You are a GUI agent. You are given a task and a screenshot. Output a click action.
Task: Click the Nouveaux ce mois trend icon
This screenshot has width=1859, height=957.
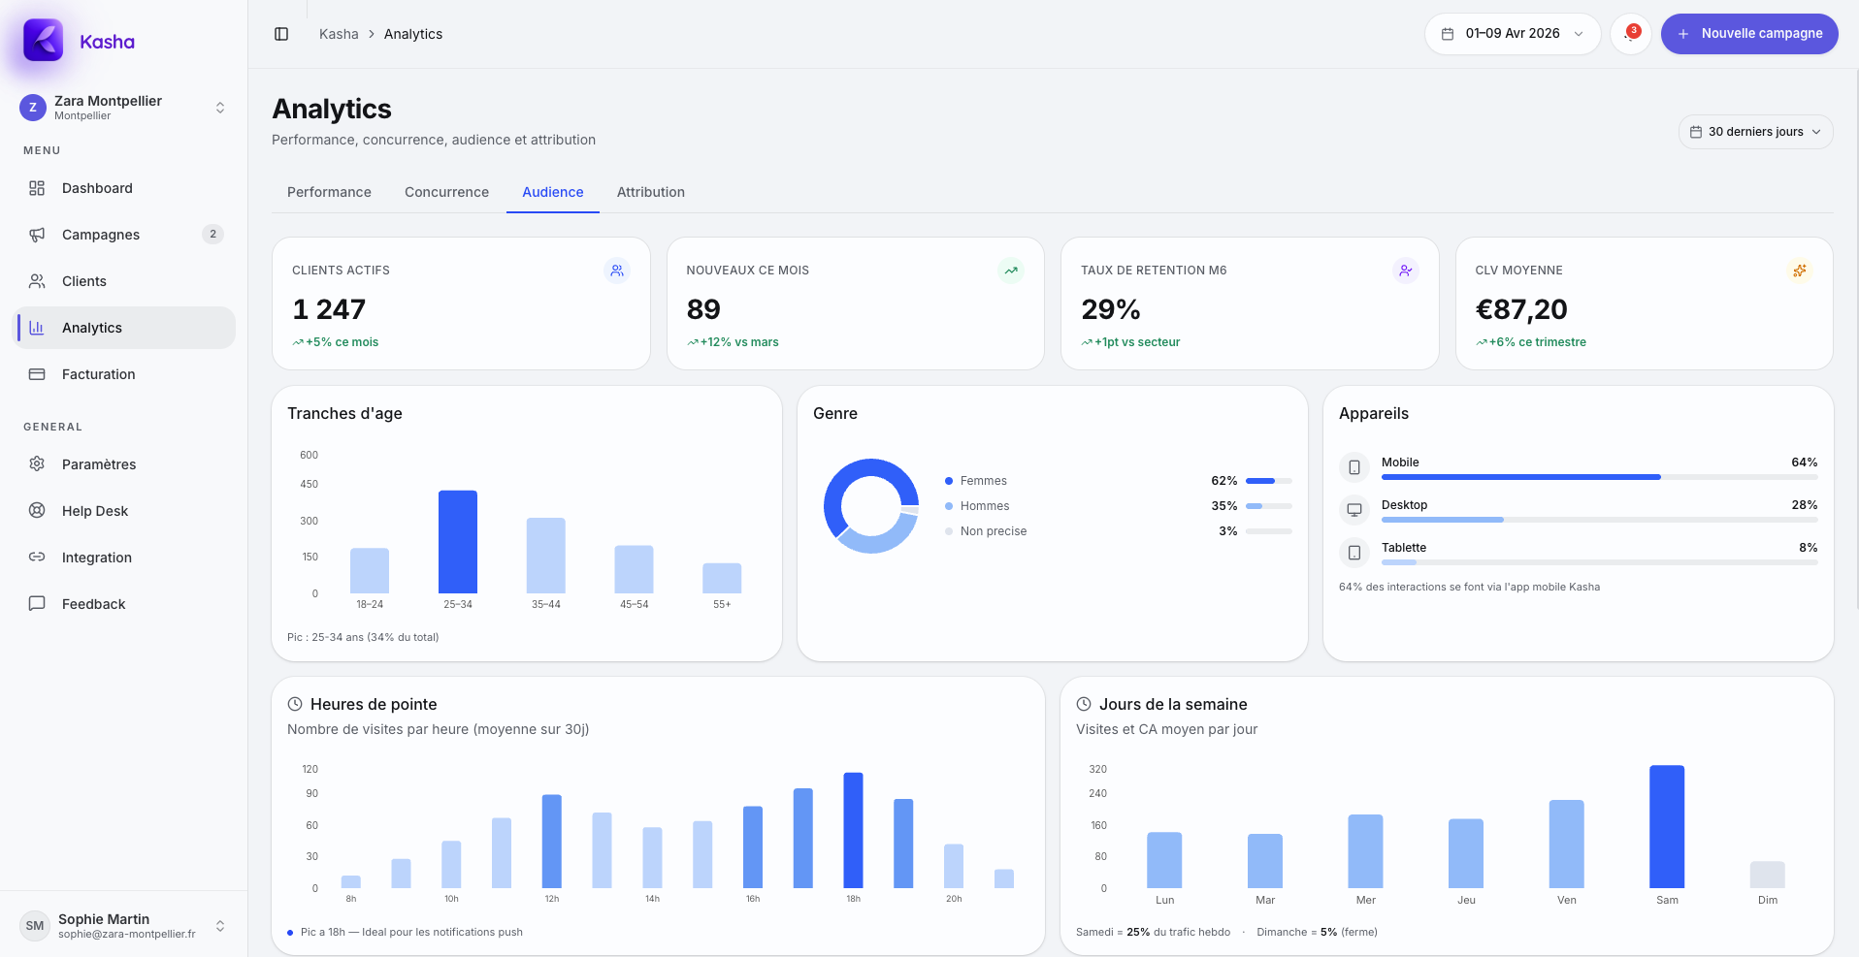1011,271
